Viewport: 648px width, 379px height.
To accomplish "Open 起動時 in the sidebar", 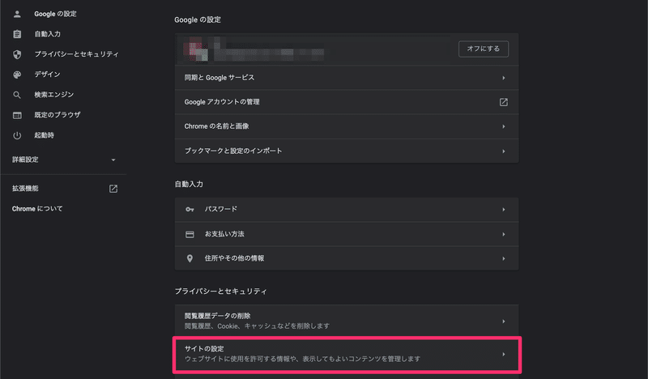I will (45, 135).
